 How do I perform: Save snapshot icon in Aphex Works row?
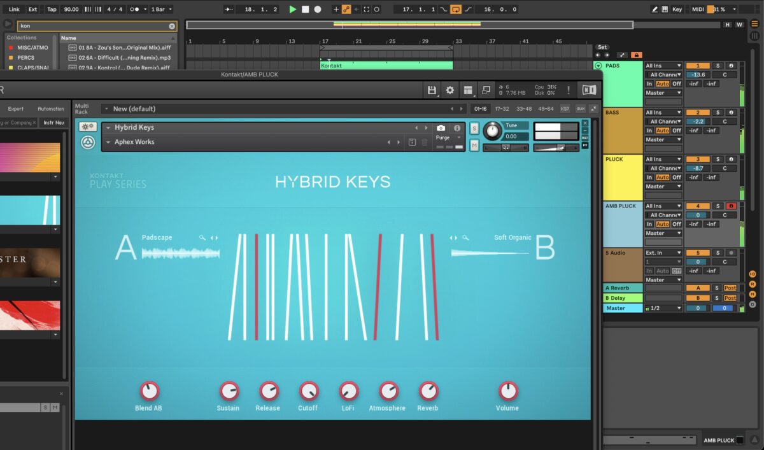click(x=412, y=142)
